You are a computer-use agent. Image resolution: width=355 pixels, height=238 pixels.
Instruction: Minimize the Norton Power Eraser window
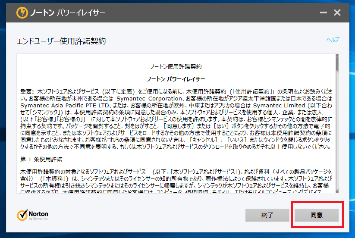[324, 13]
